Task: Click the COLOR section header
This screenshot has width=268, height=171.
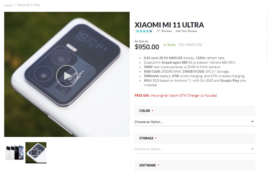Action: [x=195, y=111]
